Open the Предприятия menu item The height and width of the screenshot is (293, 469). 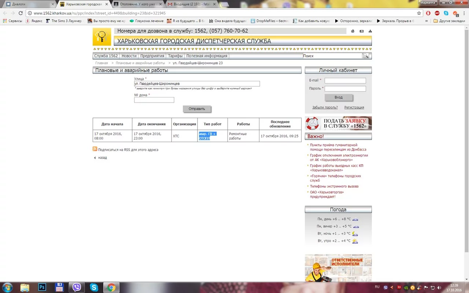pyautogui.click(x=152, y=56)
